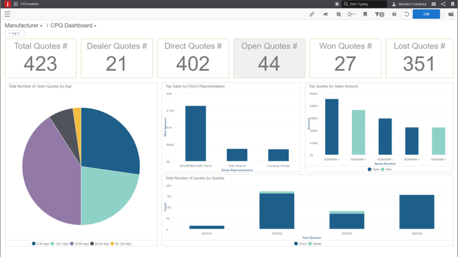
Task: Toggle the Dealer series in quarter legend
Action: coord(315,244)
